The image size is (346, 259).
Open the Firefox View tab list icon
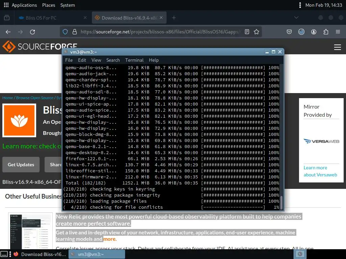(x=7, y=18)
